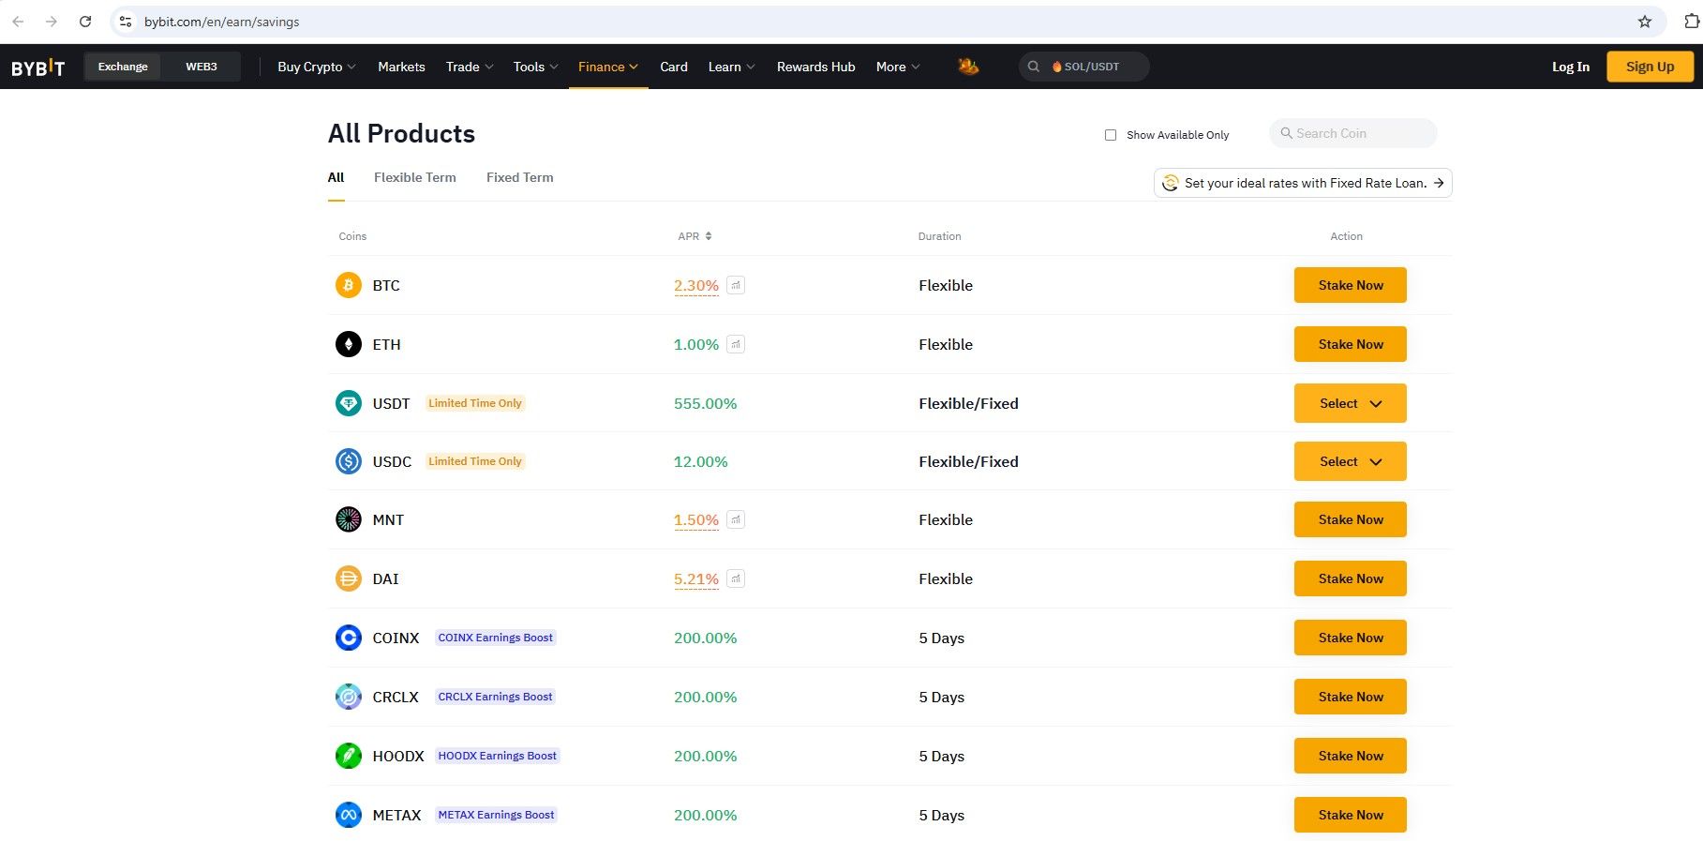Screen dimensions: 1703x841
Task: Reload the page
Action: click(85, 22)
